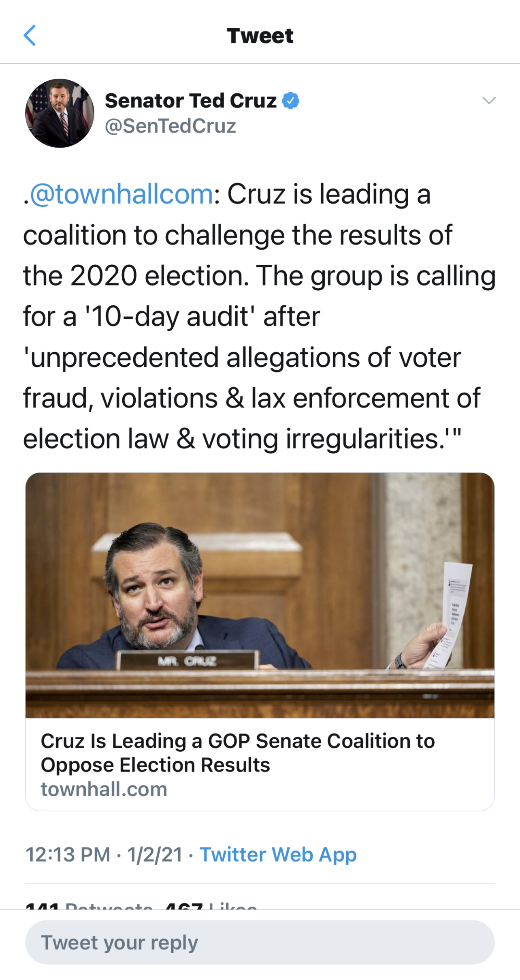Open the Twitter Web App source link
The width and height of the screenshot is (520, 980).
278,854
